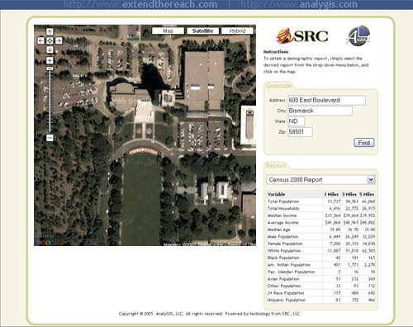
Task: Select the City field containing Bismarck
Action: click(320, 111)
